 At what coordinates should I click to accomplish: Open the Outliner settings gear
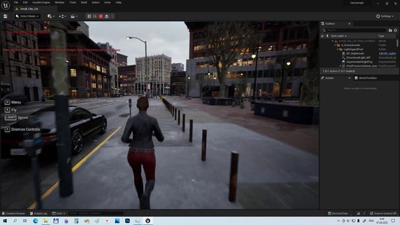396,31
